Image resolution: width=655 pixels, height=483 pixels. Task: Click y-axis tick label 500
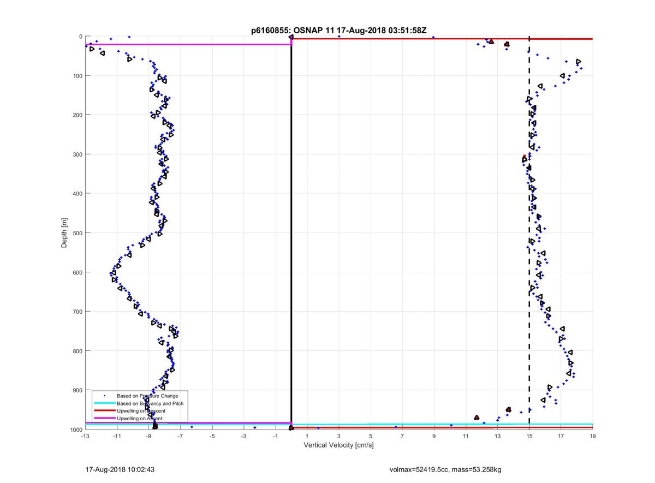click(76, 233)
